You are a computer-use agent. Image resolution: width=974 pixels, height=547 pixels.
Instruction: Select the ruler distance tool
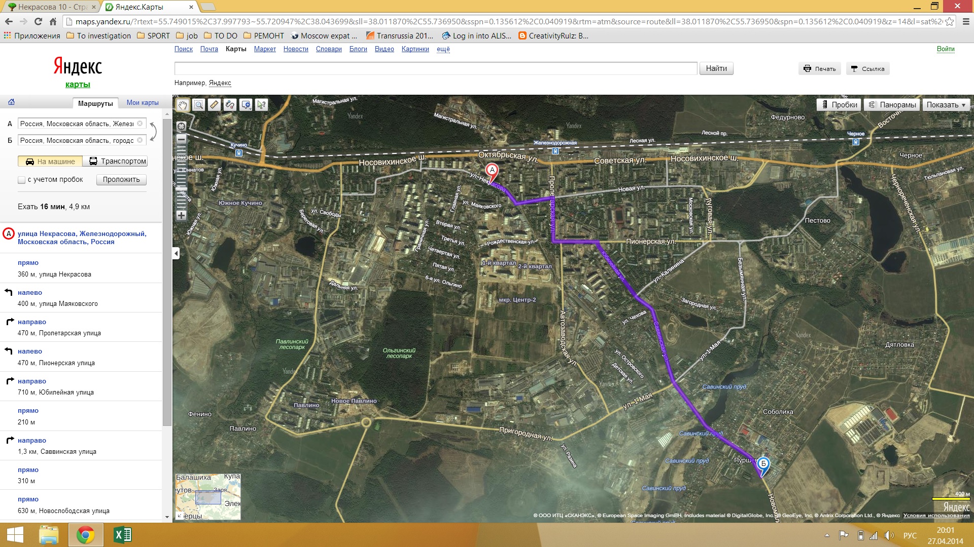click(214, 105)
